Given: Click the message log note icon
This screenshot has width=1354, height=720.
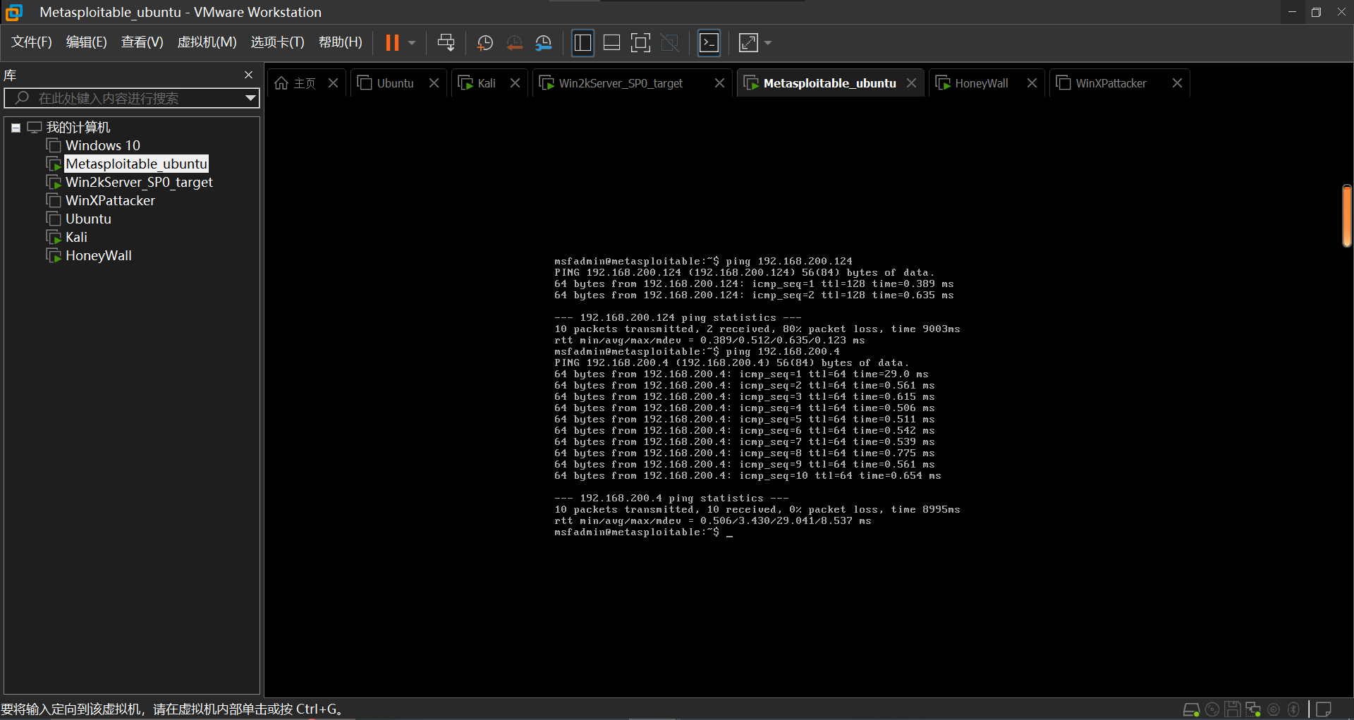Looking at the screenshot, I should click(x=1324, y=709).
